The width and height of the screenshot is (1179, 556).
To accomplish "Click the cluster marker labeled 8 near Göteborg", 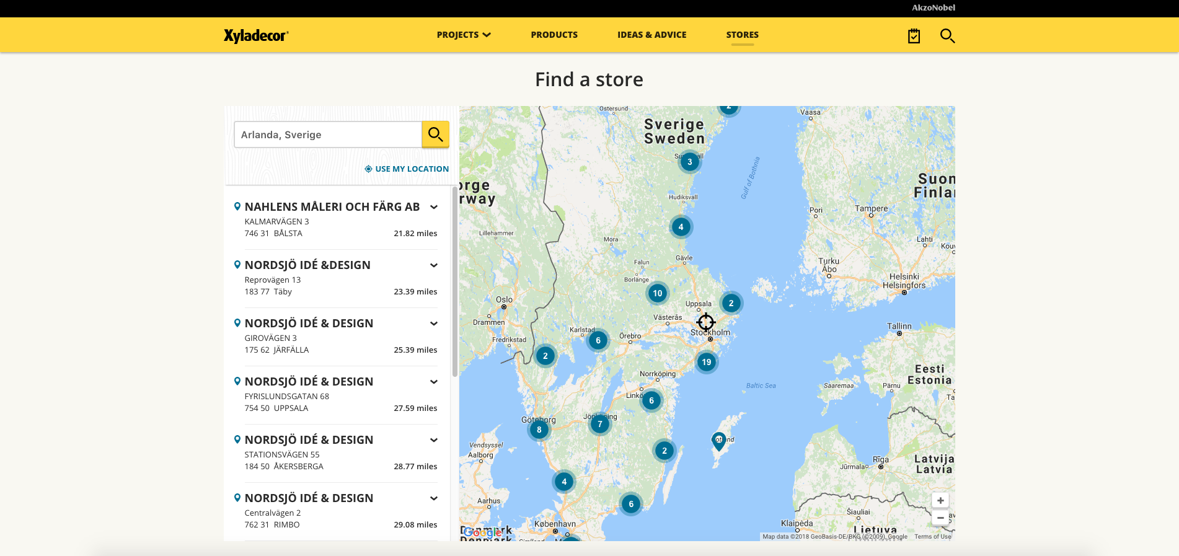I will [539, 430].
